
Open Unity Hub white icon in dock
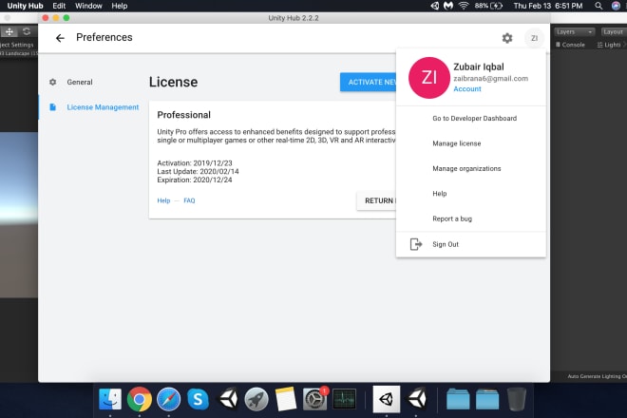pos(387,399)
